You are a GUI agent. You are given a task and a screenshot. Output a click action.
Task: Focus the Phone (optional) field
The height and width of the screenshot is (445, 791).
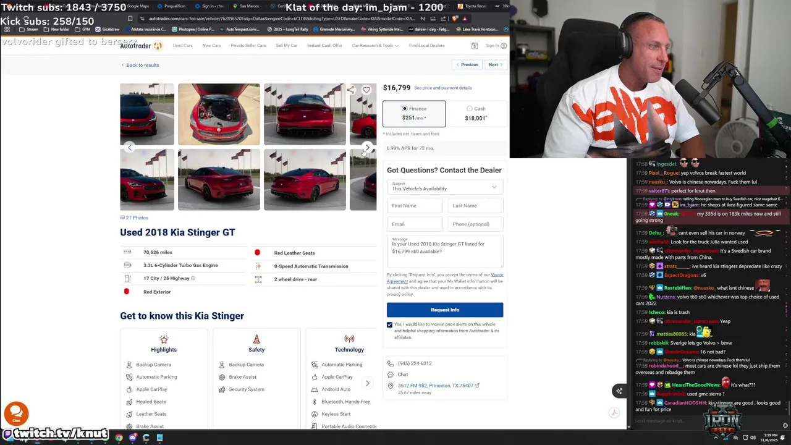click(x=475, y=224)
